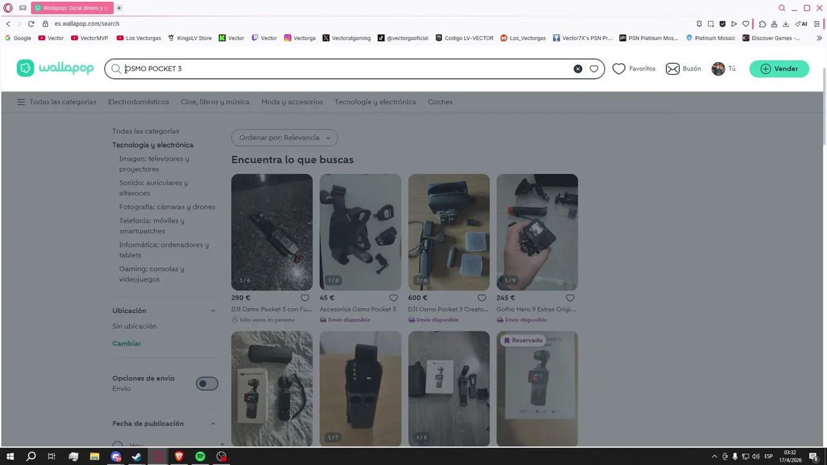This screenshot has width=827, height=465.
Task: Open the Opera menu icon
Action: tap(8, 8)
